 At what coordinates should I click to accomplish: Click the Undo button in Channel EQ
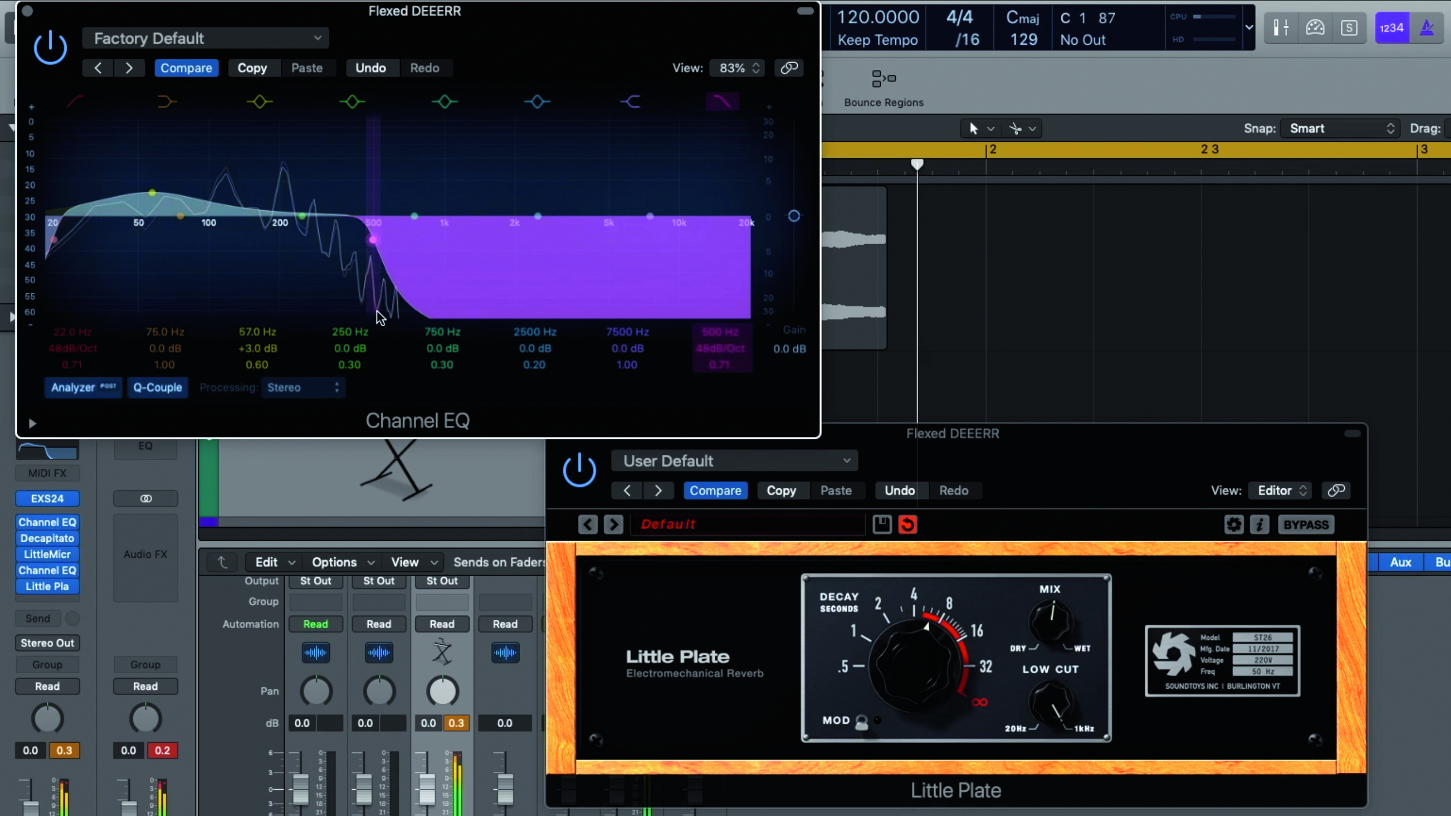pyautogui.click(x=371, y=68)
